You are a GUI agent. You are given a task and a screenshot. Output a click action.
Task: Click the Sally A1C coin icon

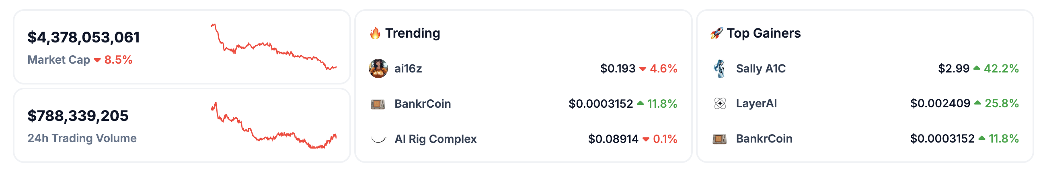(x=719, y=68)
